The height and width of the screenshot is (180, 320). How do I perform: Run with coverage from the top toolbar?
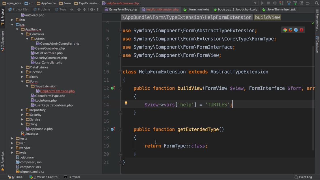pyautogui.click(x=275, y=3)
